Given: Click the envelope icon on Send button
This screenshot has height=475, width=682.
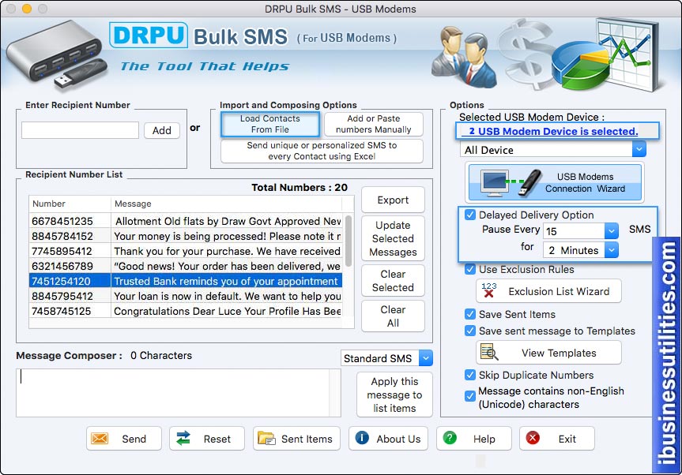Looking at the screenshot, I should (x=100, y=439).
